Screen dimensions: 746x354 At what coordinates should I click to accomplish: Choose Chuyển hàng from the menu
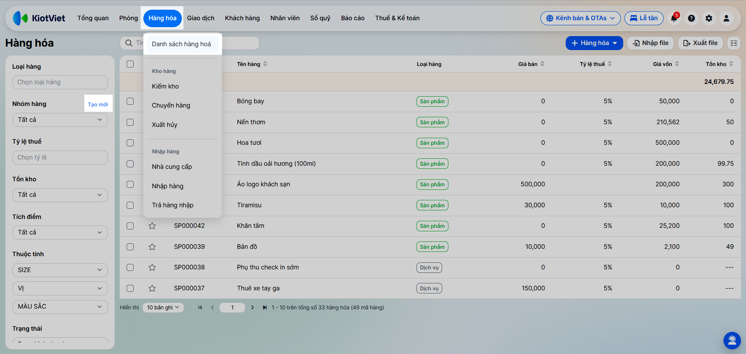coord(171,106)
